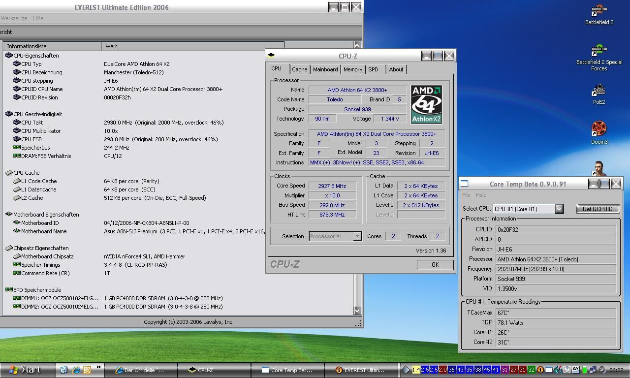The width and height of the screenshot is (630, 378).
Task: Click the Get GCPUID button
Action: 598,209
